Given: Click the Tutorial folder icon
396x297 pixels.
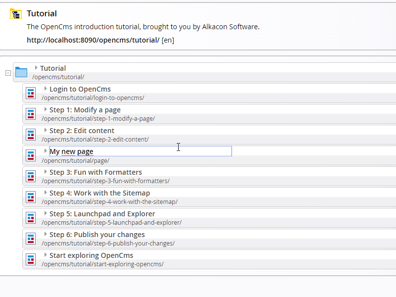Looking at the screenshot, I should 21,71.
